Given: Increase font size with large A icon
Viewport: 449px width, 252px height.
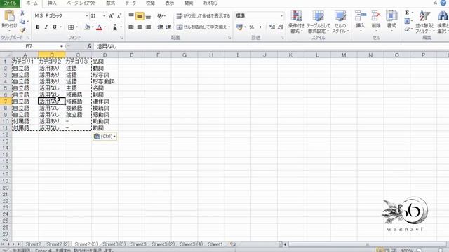Looking at the screenshot, I should [111, 16].
